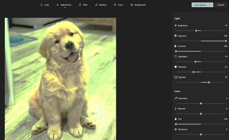Select the Markup pen icon
Screen dimensions: 229x140
click(96, 5)
